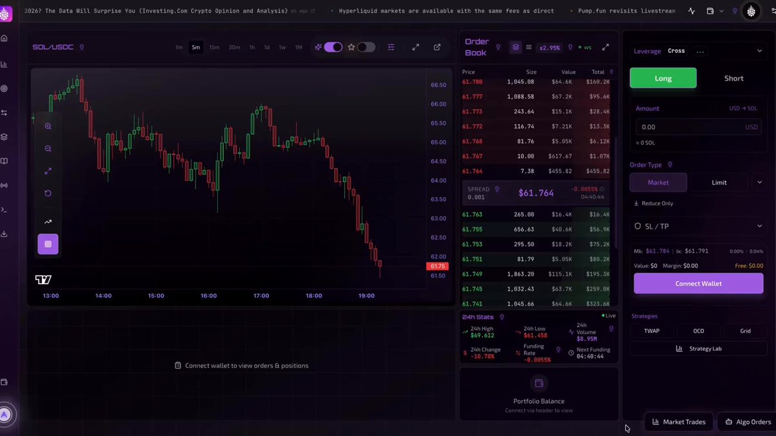Select the 1m timeframe
776x436 pixels.
(179, 47)
